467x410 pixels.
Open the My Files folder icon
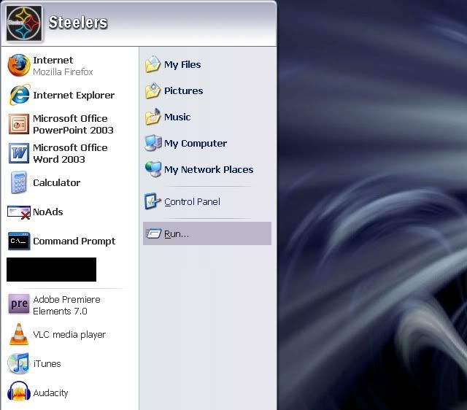[x=153, y=64]
